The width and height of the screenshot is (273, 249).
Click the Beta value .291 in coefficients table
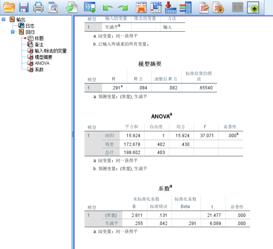[192, 223]
